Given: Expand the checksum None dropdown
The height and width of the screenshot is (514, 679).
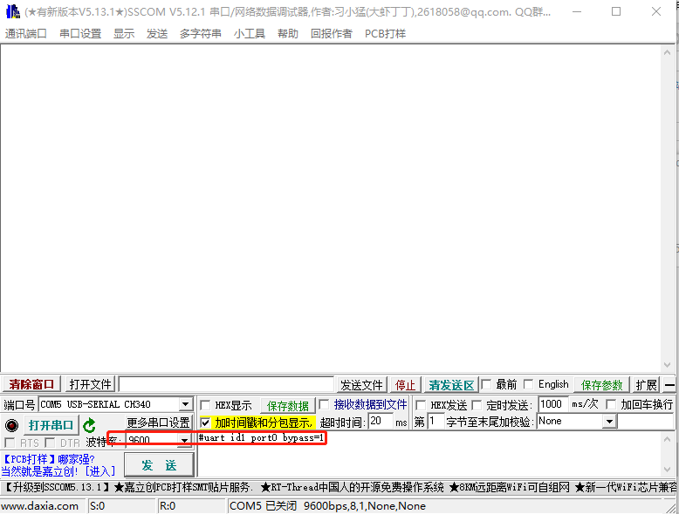Looking at the screenshot, I should (609, 422).
